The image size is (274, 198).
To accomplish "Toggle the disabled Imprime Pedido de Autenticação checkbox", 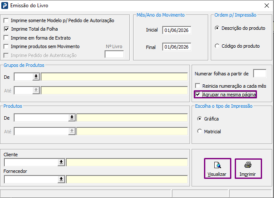I will pyautogui.click(x=6, y=55).
